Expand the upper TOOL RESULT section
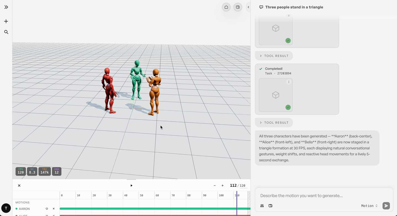 [274, 56]
